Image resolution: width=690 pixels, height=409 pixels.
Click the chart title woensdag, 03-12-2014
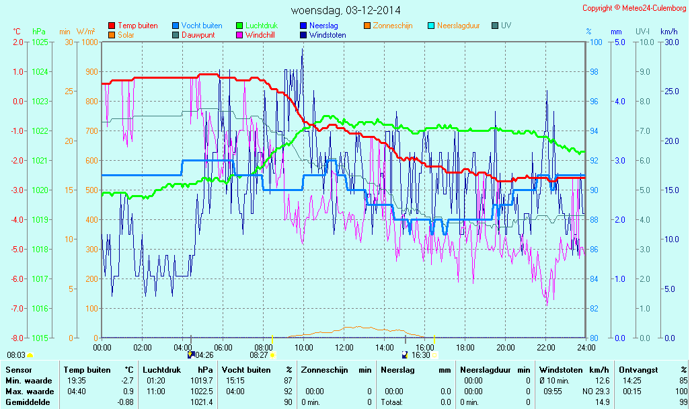(346, 10)
